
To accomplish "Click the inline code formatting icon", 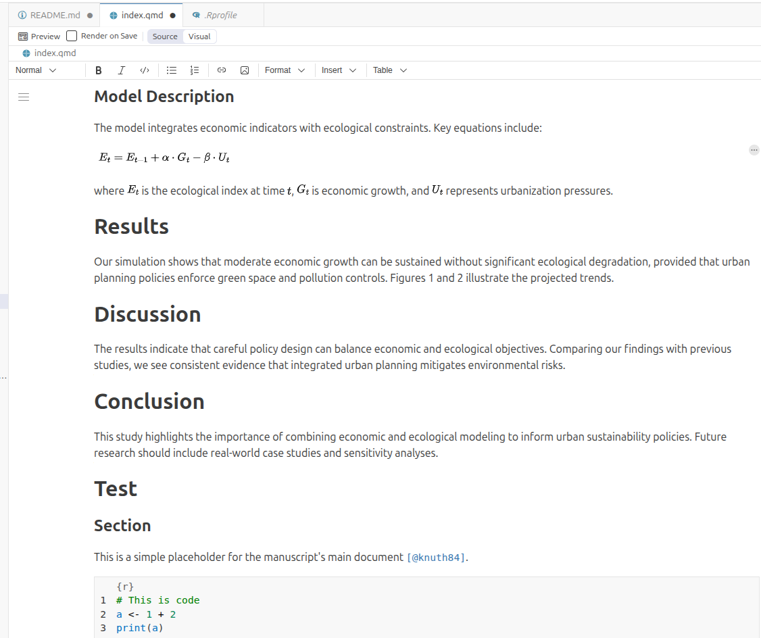I will (144, 70).
